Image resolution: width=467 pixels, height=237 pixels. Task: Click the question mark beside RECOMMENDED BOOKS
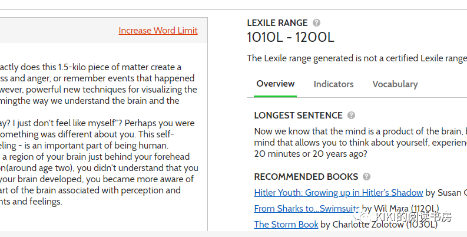[x=367, y=177]
